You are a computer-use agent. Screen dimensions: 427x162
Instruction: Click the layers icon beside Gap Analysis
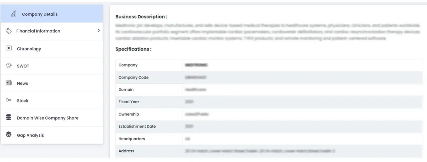click(x=9, y=135)
